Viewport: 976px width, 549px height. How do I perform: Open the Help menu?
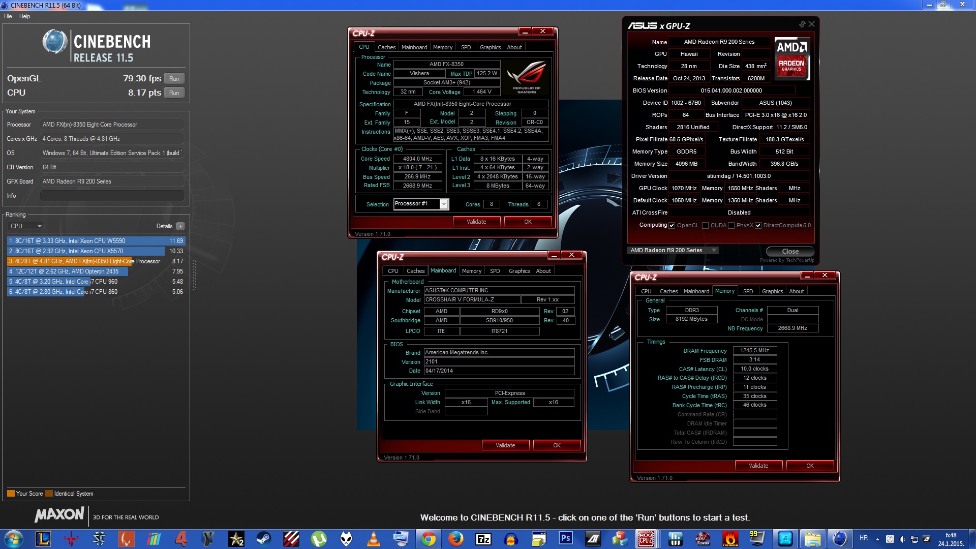click(24, 16)
